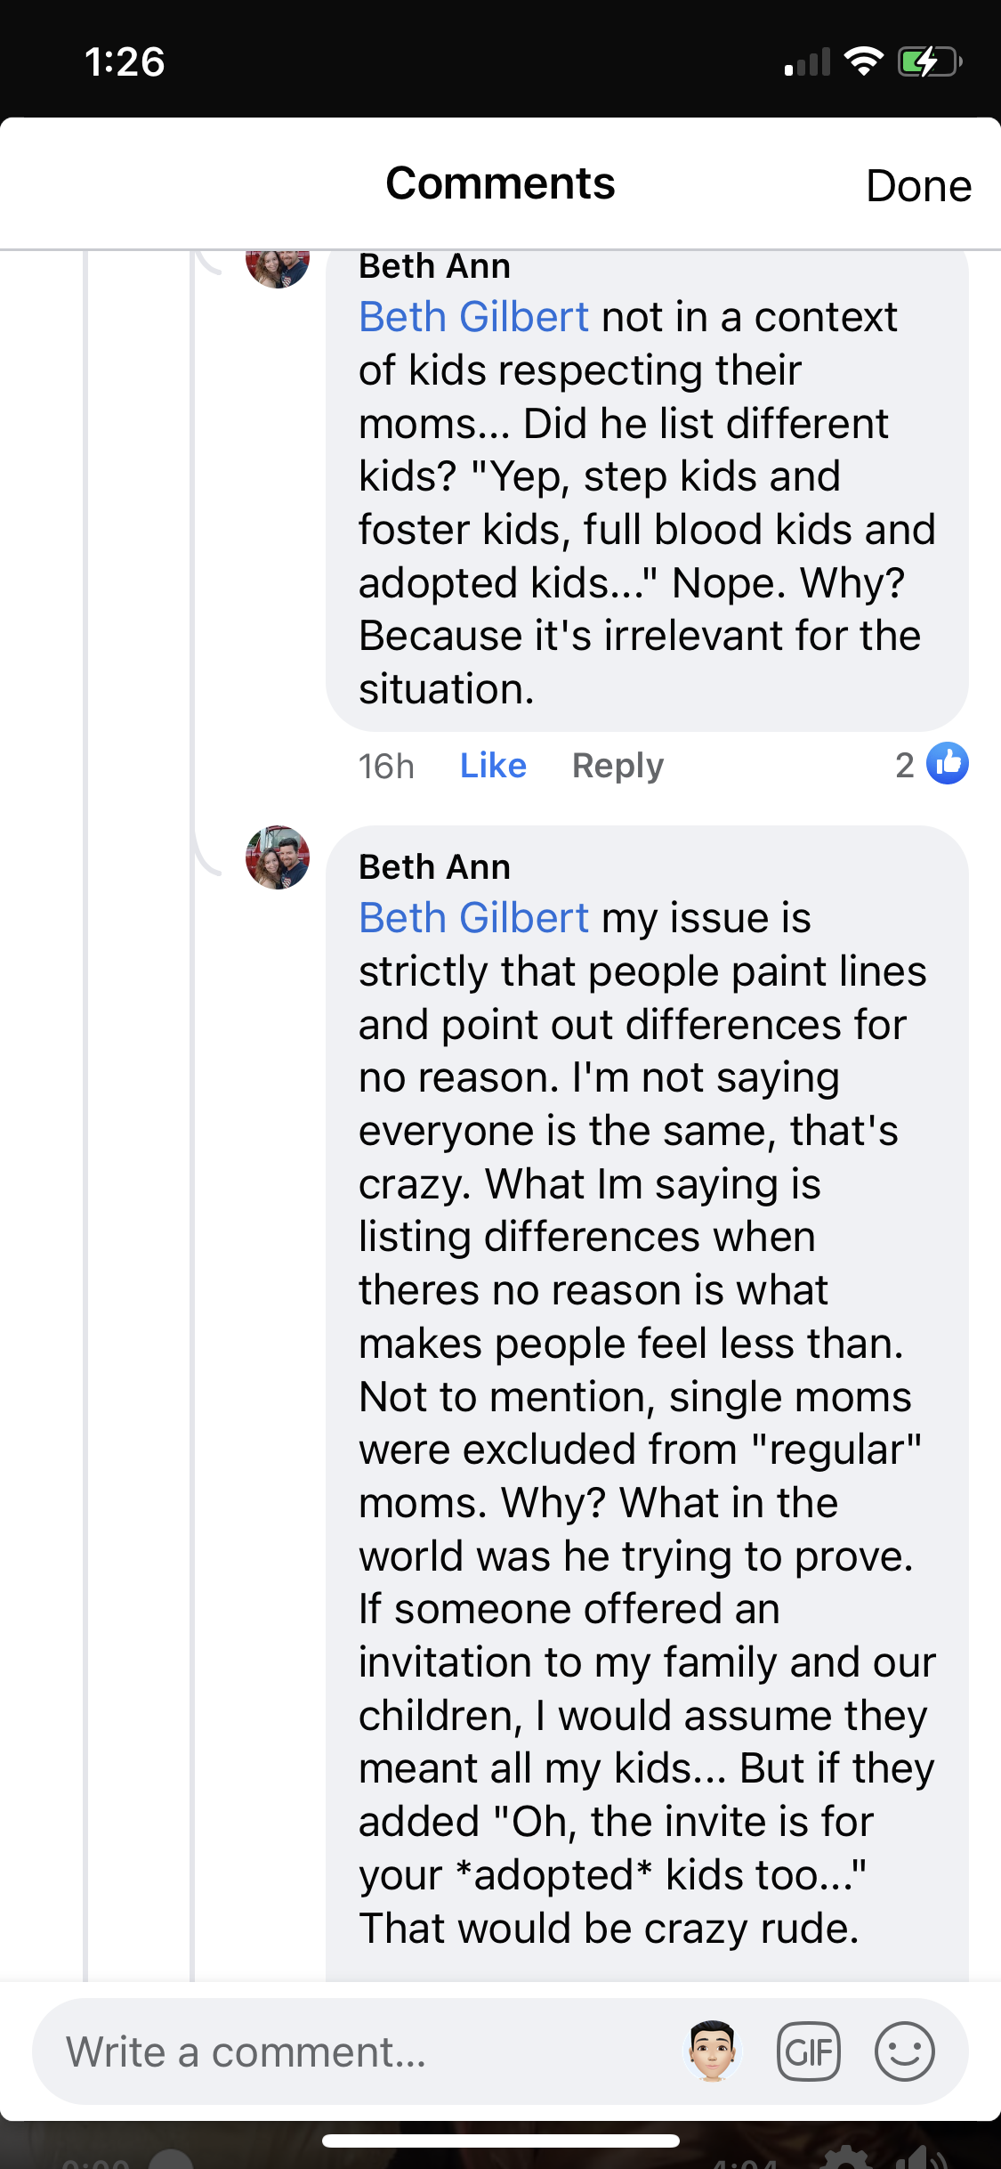Tap Beth Ann name on second comment

[434, 867]
